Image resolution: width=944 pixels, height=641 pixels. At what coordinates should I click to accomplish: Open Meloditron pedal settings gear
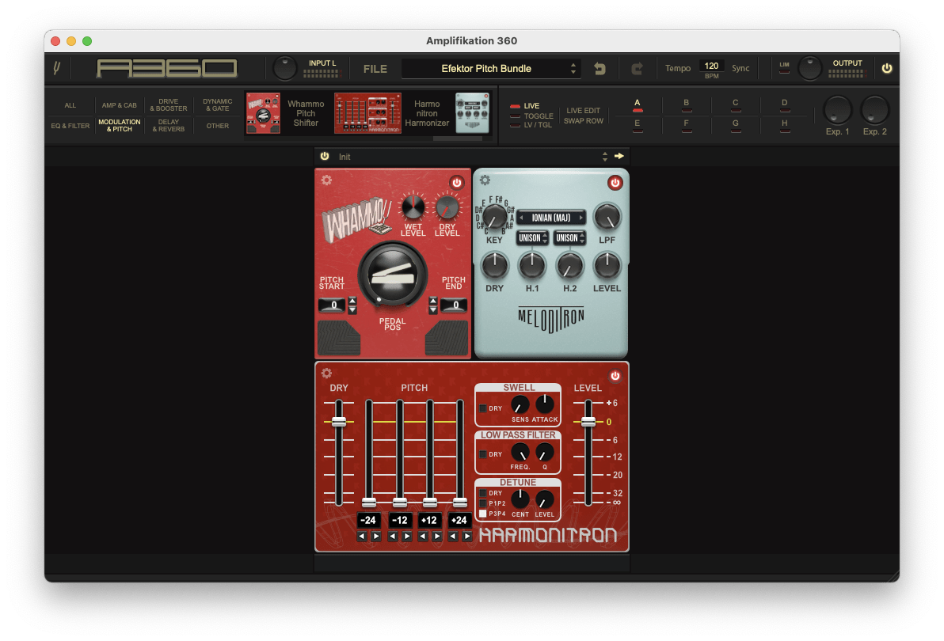485,180
